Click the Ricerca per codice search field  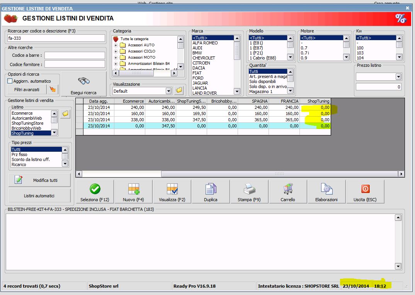tap(56, 38)
